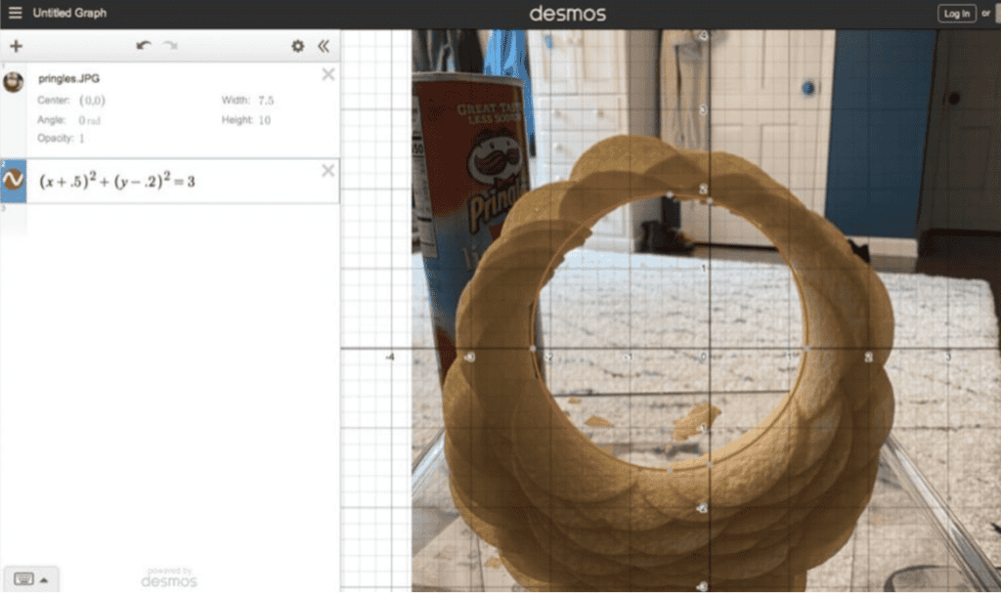The width and height of the screenshot is (1001, 593).
Task: Undo the last action
Action: pyautogui.click(x=144, y=46)
